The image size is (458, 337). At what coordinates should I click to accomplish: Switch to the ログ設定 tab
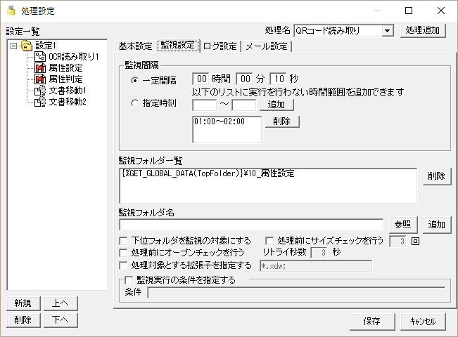pyautogui.click(x=220, y=46)
